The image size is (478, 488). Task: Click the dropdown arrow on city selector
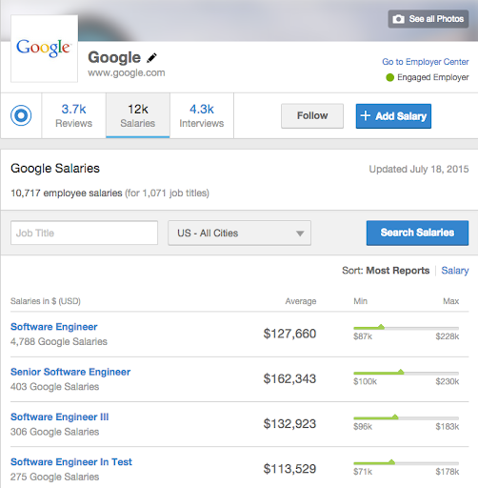[300, 234]
